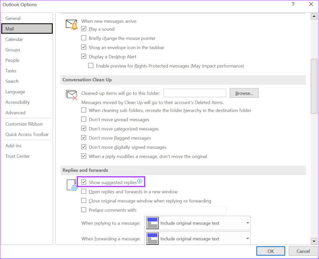Click the Conversation Clean Up envelope icon
Image resolution: width=319 pixels, height=259 pixels.
[x=71, y=95]
